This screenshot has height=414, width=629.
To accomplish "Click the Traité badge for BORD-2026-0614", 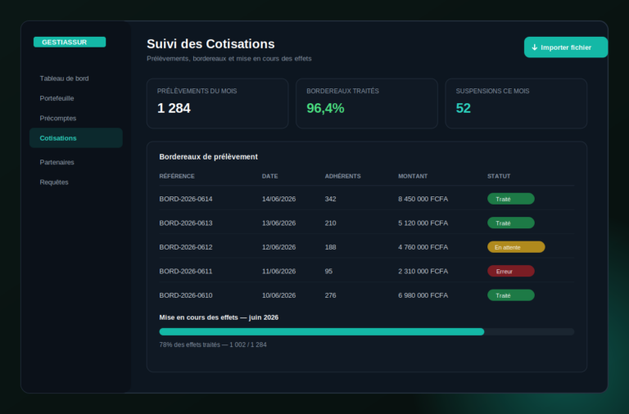I will click(511, 199).
